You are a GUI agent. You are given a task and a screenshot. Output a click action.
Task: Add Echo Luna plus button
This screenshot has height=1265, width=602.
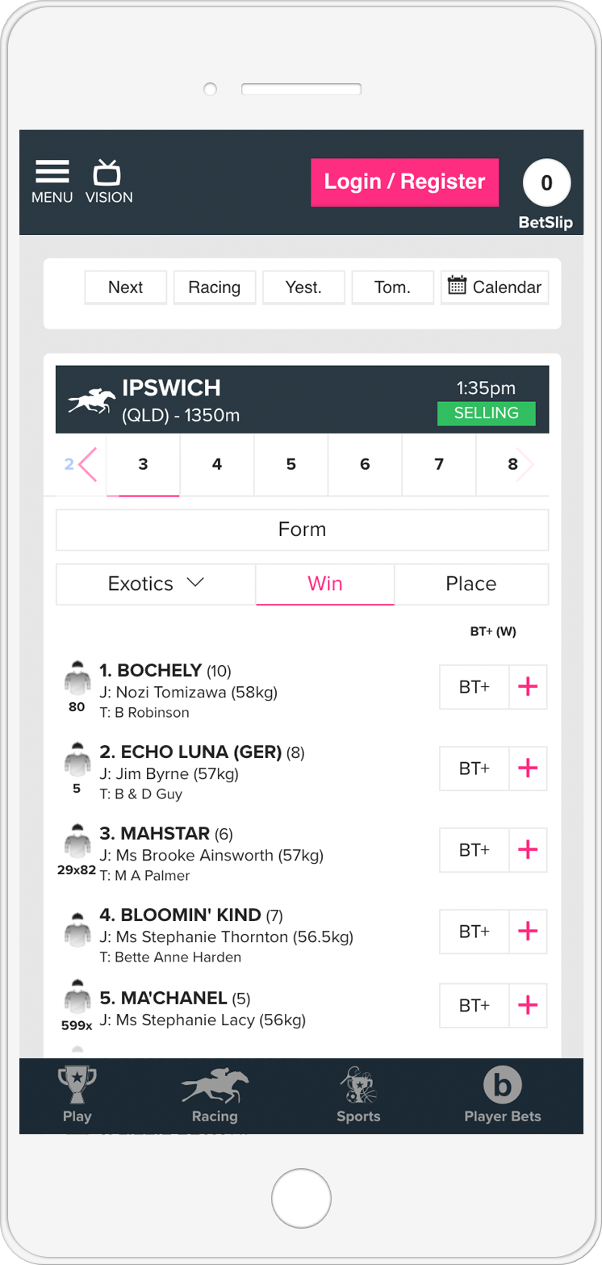(x=528, y=769)
